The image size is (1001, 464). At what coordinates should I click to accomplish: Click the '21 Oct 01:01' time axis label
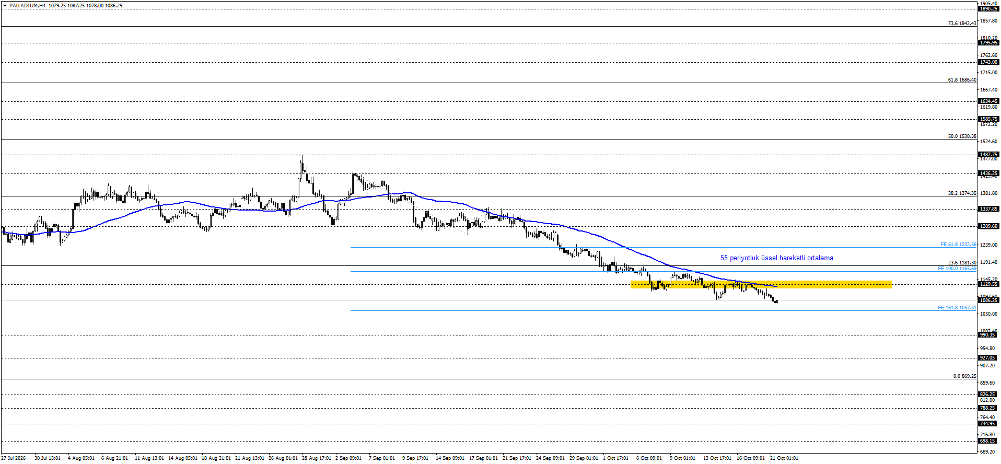pyautogui.click(x=784, y=458)
